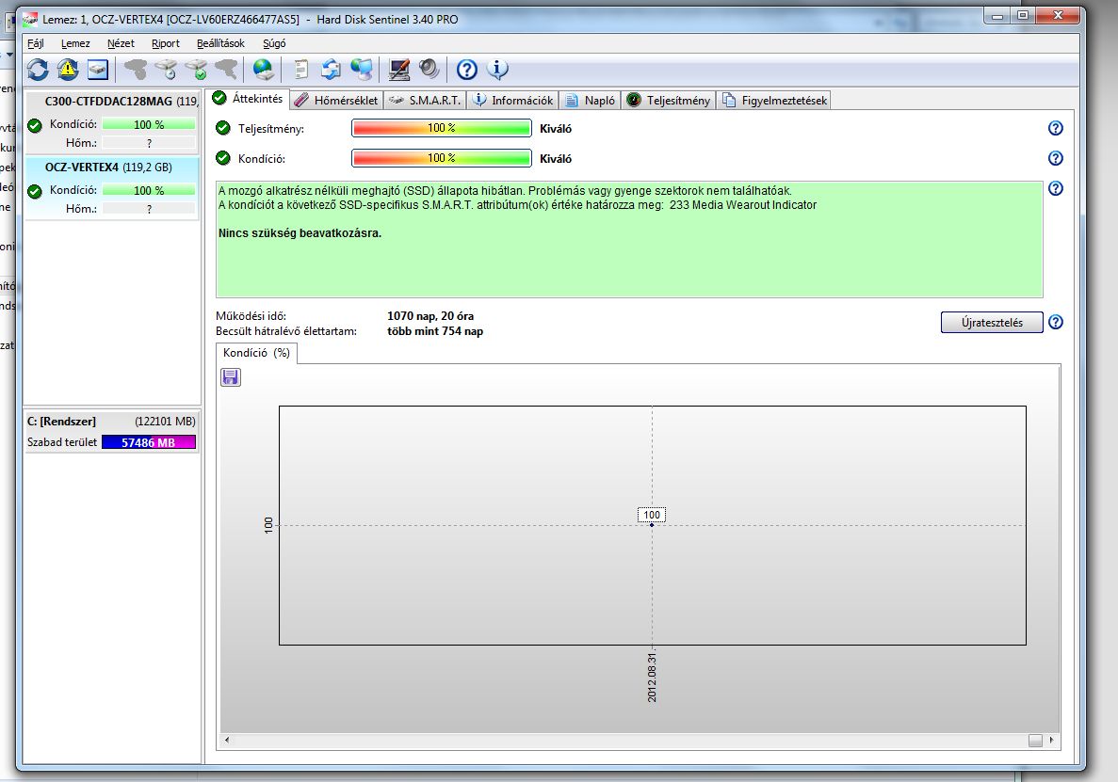
Task: Click the 100 data point label on chart
Action: [x=652, y=515]
